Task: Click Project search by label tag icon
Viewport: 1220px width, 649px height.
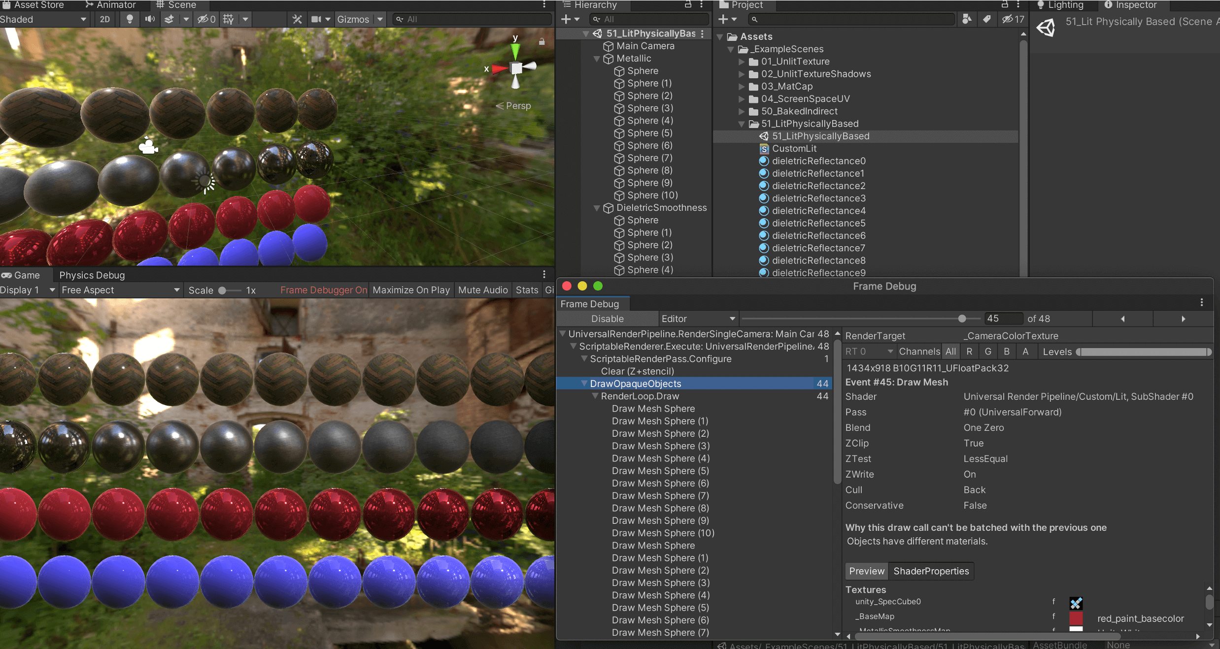Action: pyautogui.click(x=986, y=19)
